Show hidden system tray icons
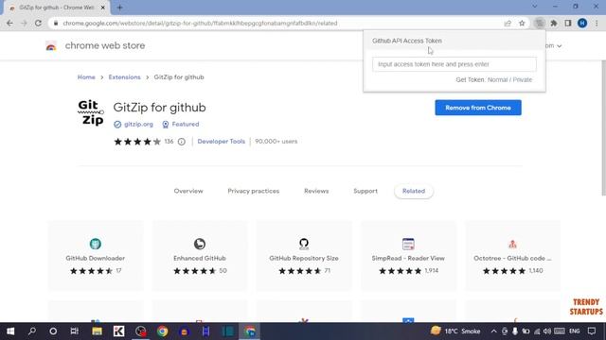The image size is (606, 340). [x=493, y=331]
